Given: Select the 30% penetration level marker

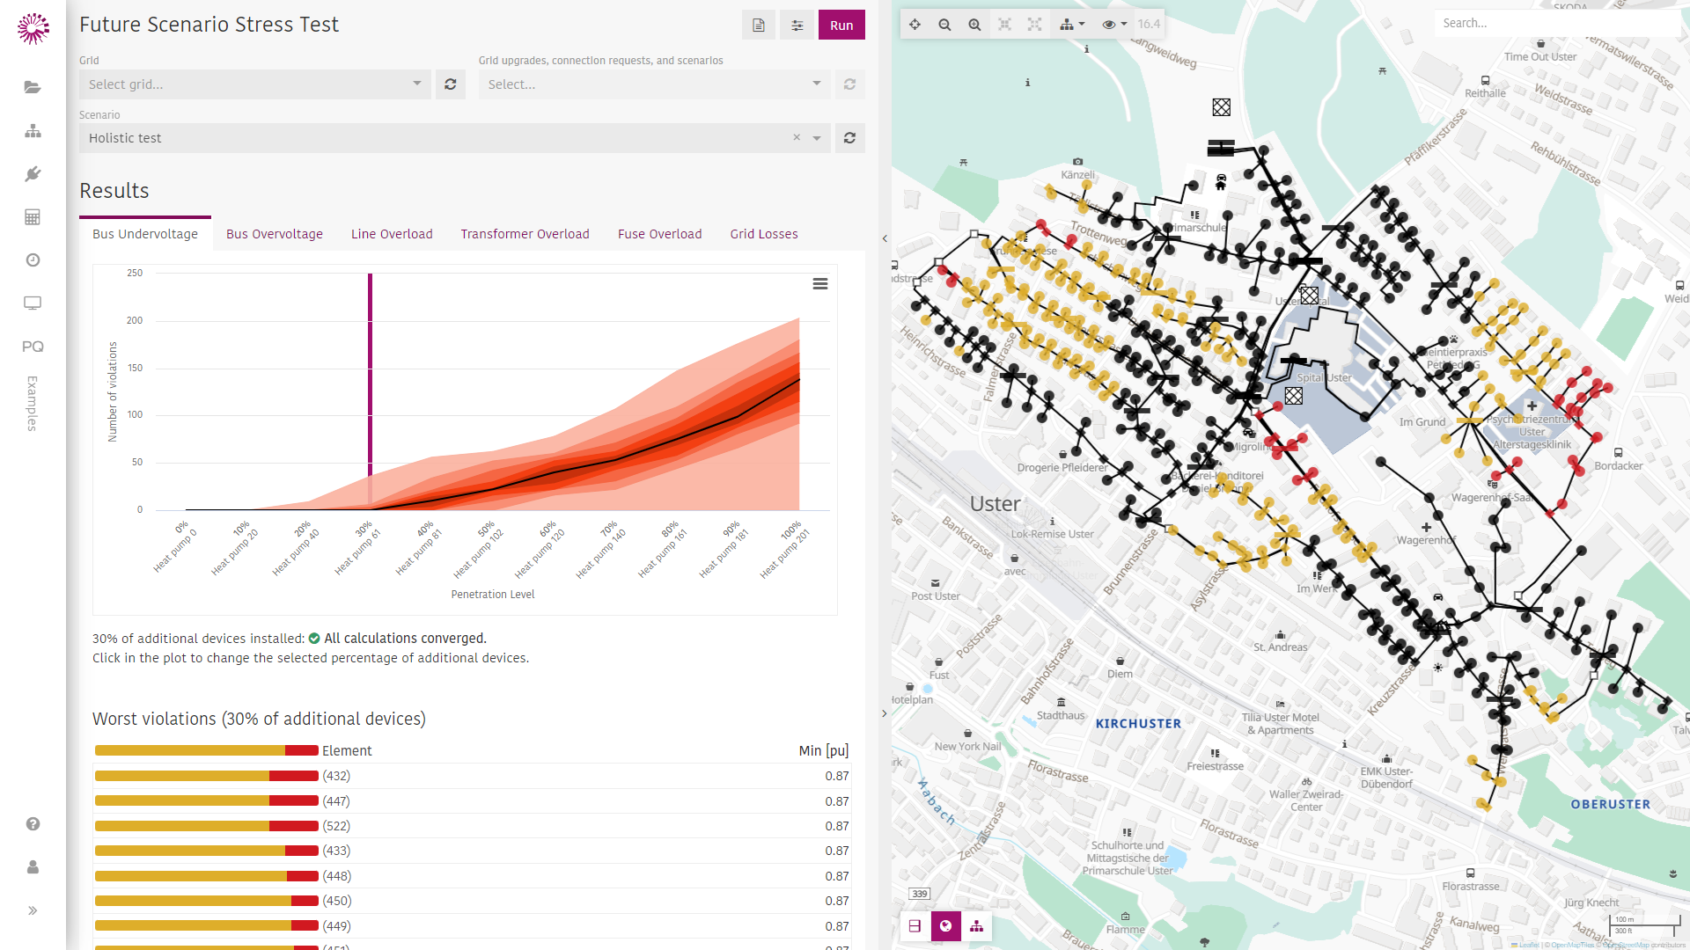Looking at the screenshot, I should [370, 391].
